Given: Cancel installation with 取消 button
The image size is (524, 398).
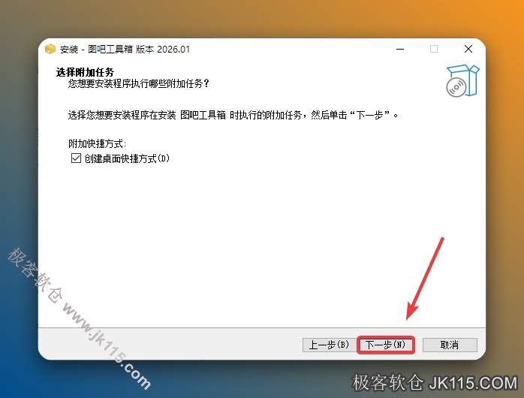Looking at the screenshot, I should tap(450, 345).
